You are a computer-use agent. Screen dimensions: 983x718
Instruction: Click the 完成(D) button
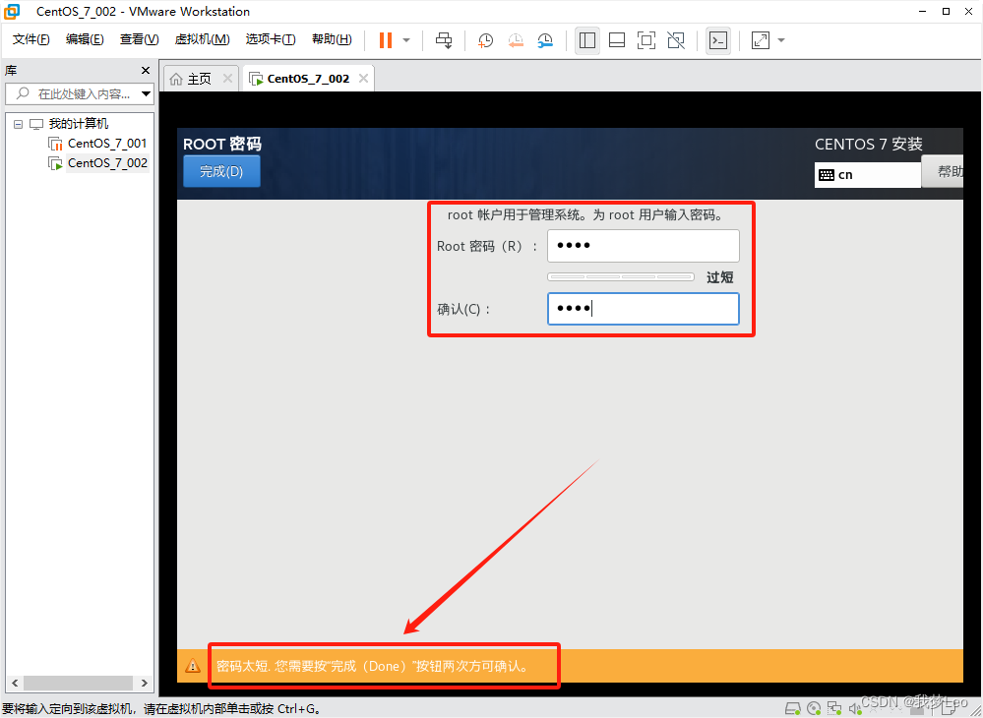pos(221,171)
